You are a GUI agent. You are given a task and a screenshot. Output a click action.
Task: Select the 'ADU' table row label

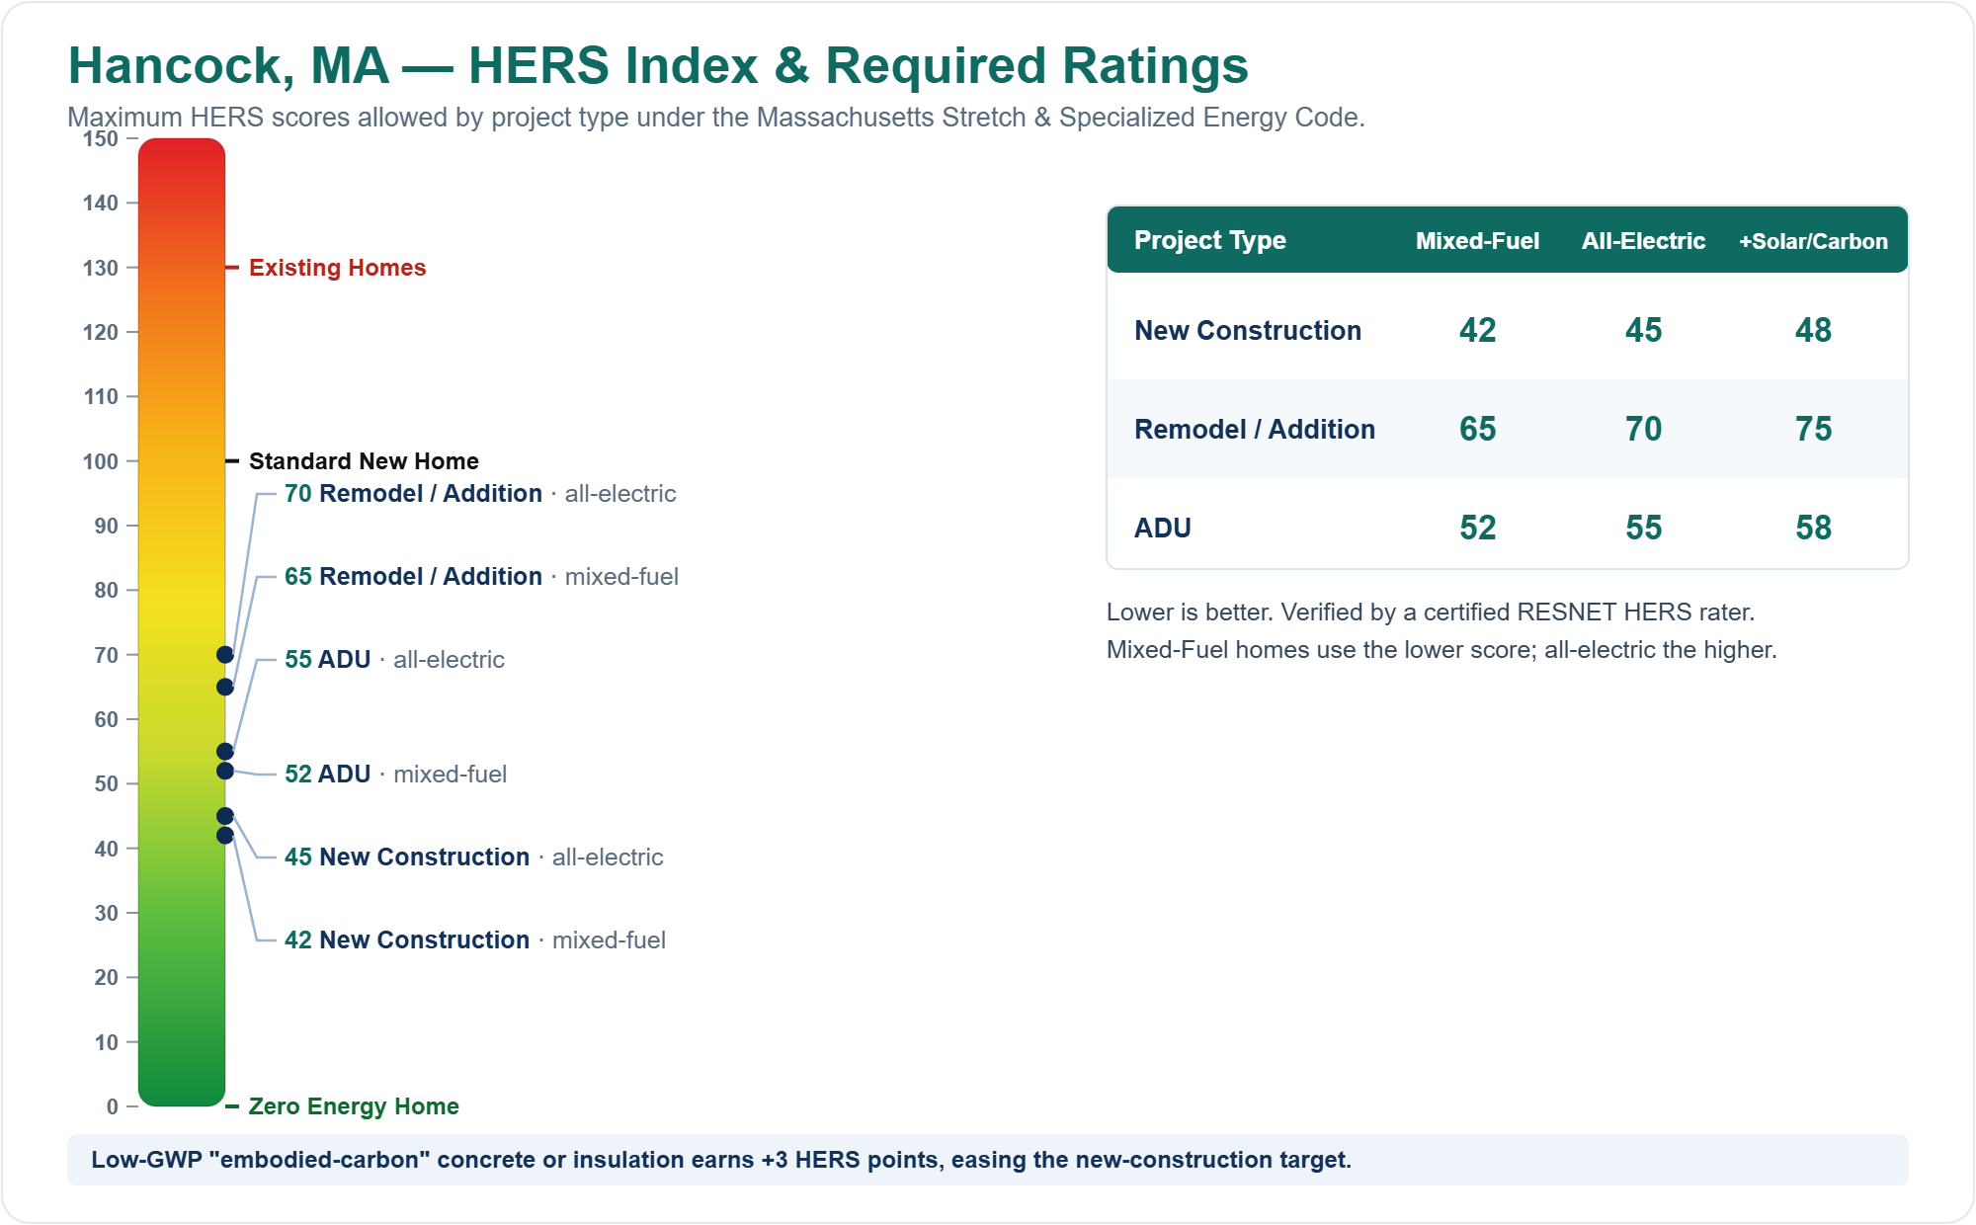(1162, 529)
